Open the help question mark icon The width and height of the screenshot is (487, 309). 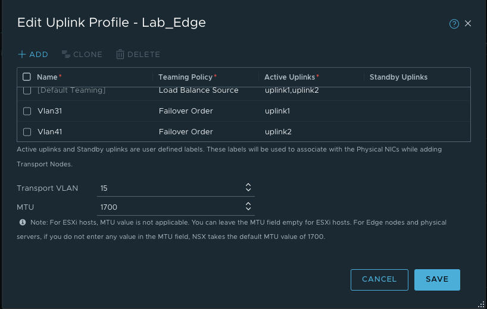tap(454, 24)
